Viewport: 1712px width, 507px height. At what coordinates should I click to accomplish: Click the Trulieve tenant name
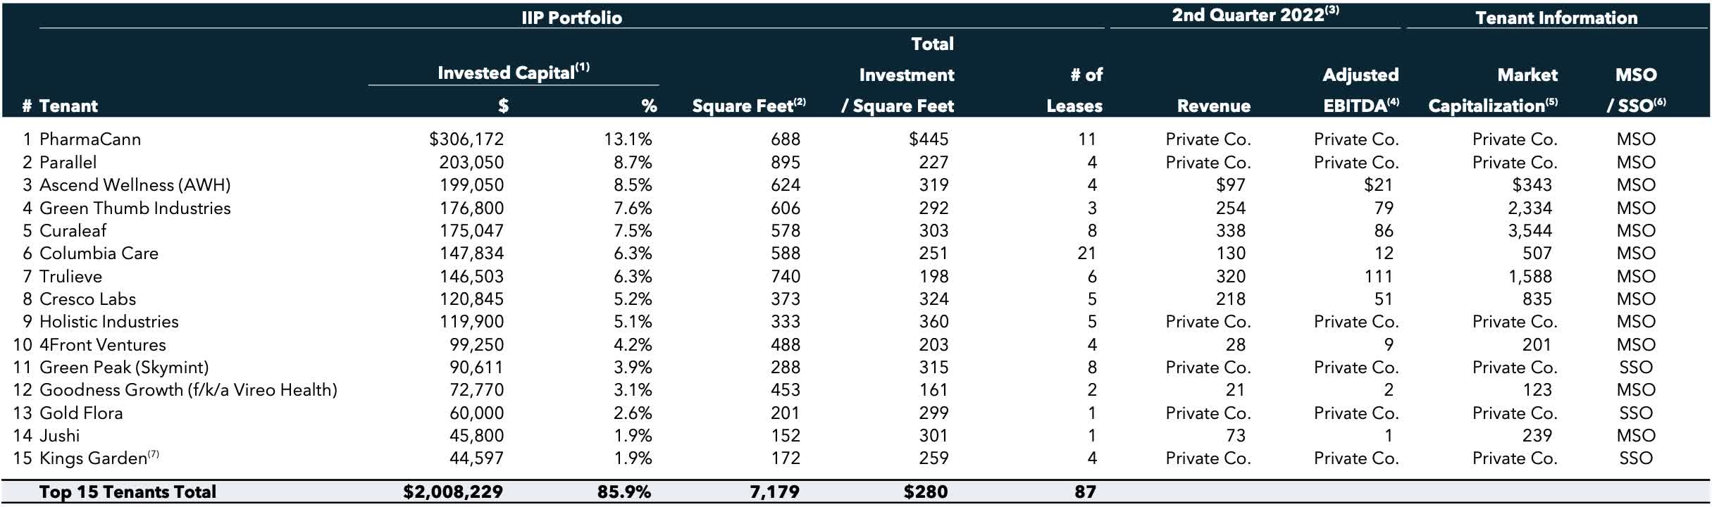point(70,277)
